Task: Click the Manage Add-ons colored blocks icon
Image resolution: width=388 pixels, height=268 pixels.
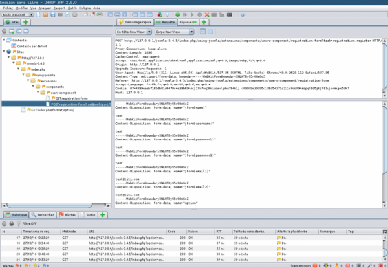Action: click(160, 15)
